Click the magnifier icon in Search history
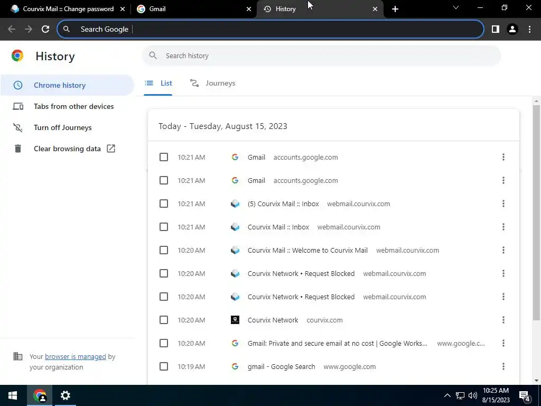This screenshot has height=406, width=541. [153, 56]
